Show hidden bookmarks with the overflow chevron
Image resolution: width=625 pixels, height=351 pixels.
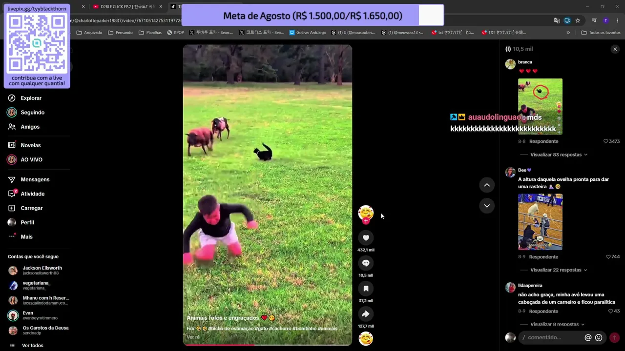click(x=568, y=33)
